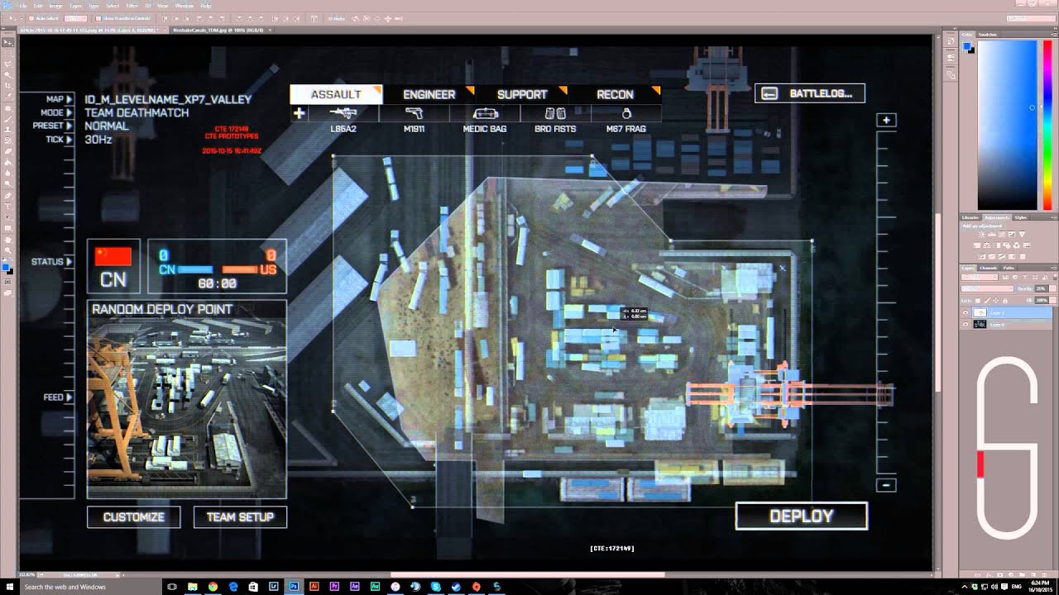
Task: Add a Brightness/Contrast adjustment
Action: click(x=981, y=234)
